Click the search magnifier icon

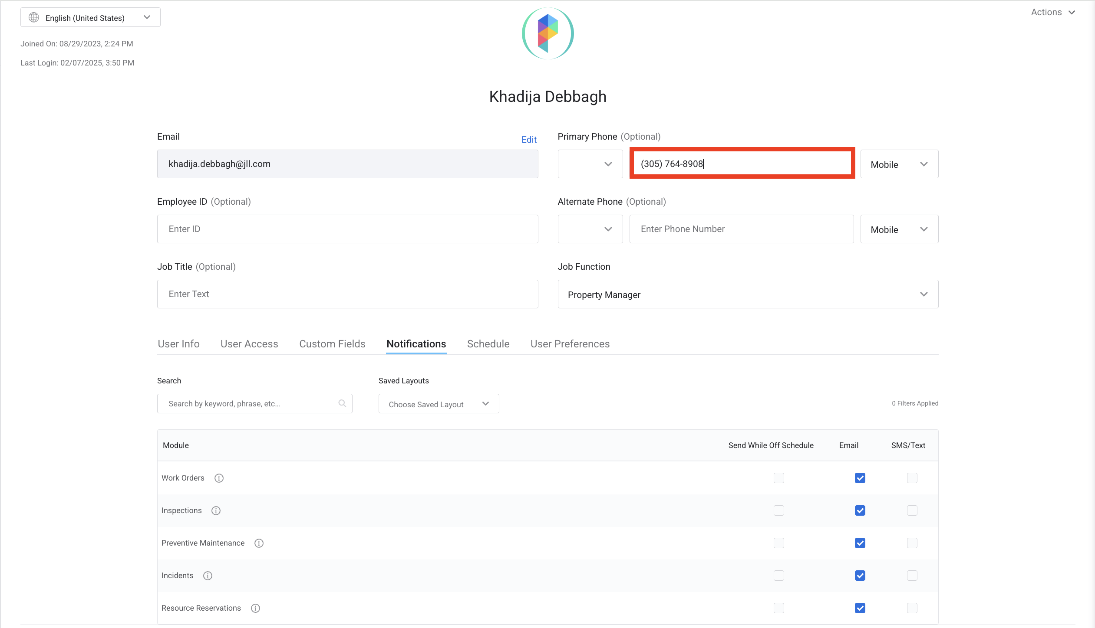tap(342, 403)
